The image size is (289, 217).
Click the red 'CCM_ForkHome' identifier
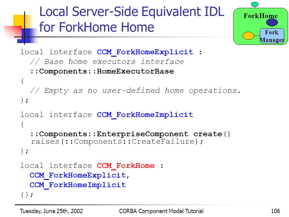pos(126,166)
